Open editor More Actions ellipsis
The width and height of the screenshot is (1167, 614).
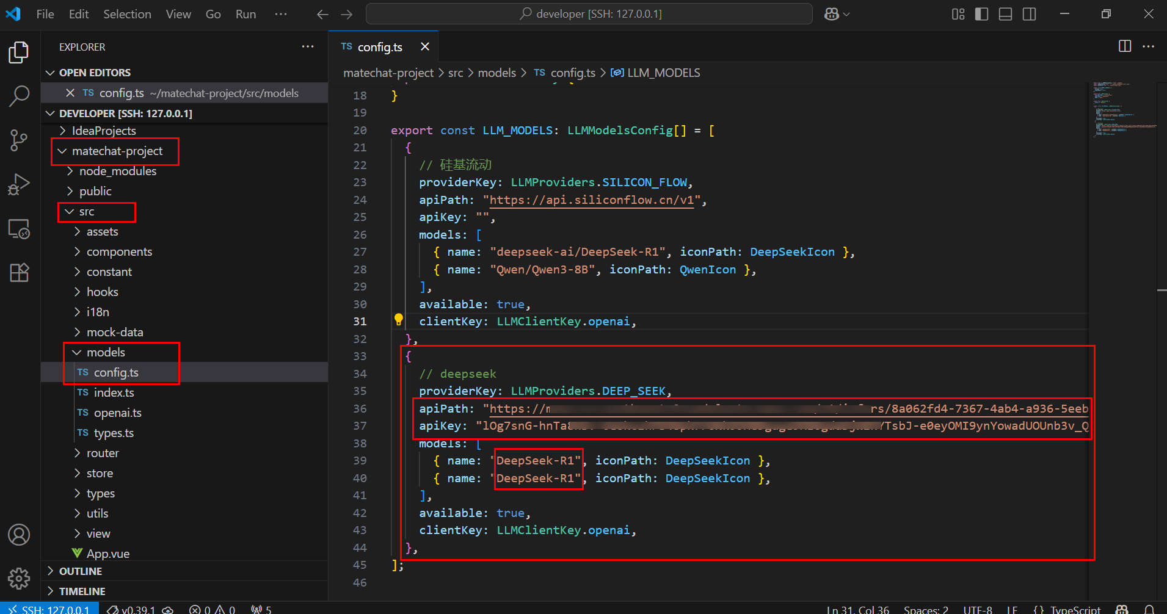1148,46
